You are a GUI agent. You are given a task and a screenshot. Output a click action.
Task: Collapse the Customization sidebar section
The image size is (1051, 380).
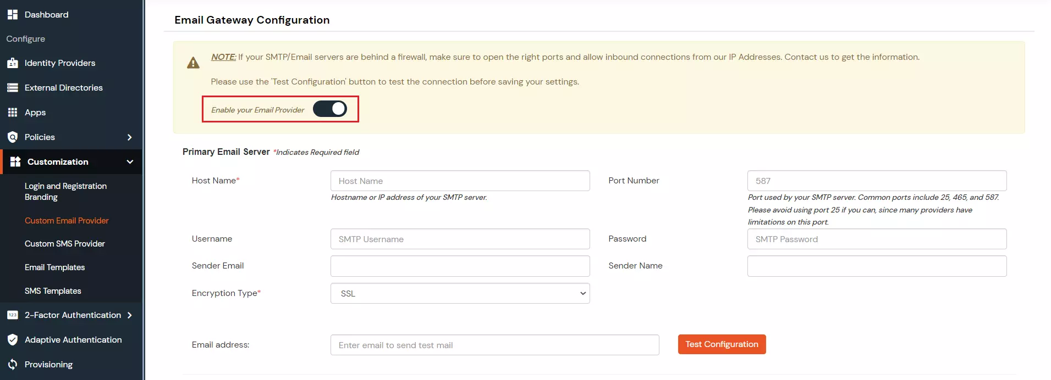click(x=130, y=161)
